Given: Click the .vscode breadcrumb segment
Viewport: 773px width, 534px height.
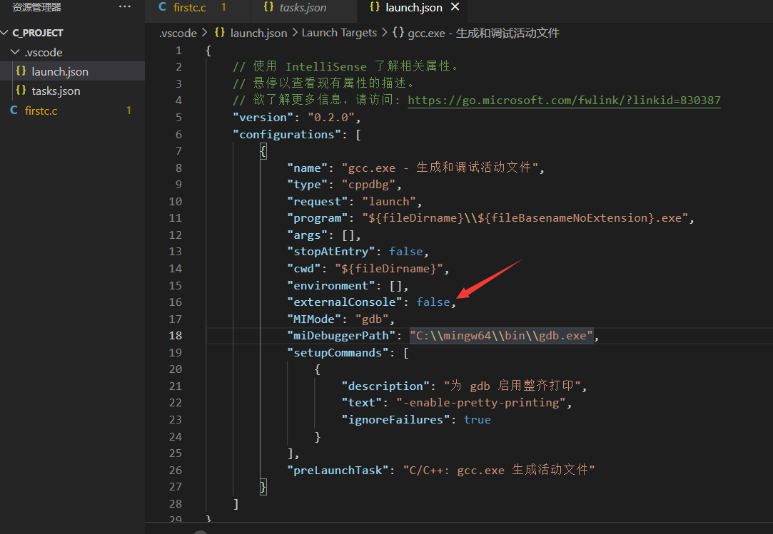Looking at the screenshot, I should pyautogui.click(x=178, y=33).
